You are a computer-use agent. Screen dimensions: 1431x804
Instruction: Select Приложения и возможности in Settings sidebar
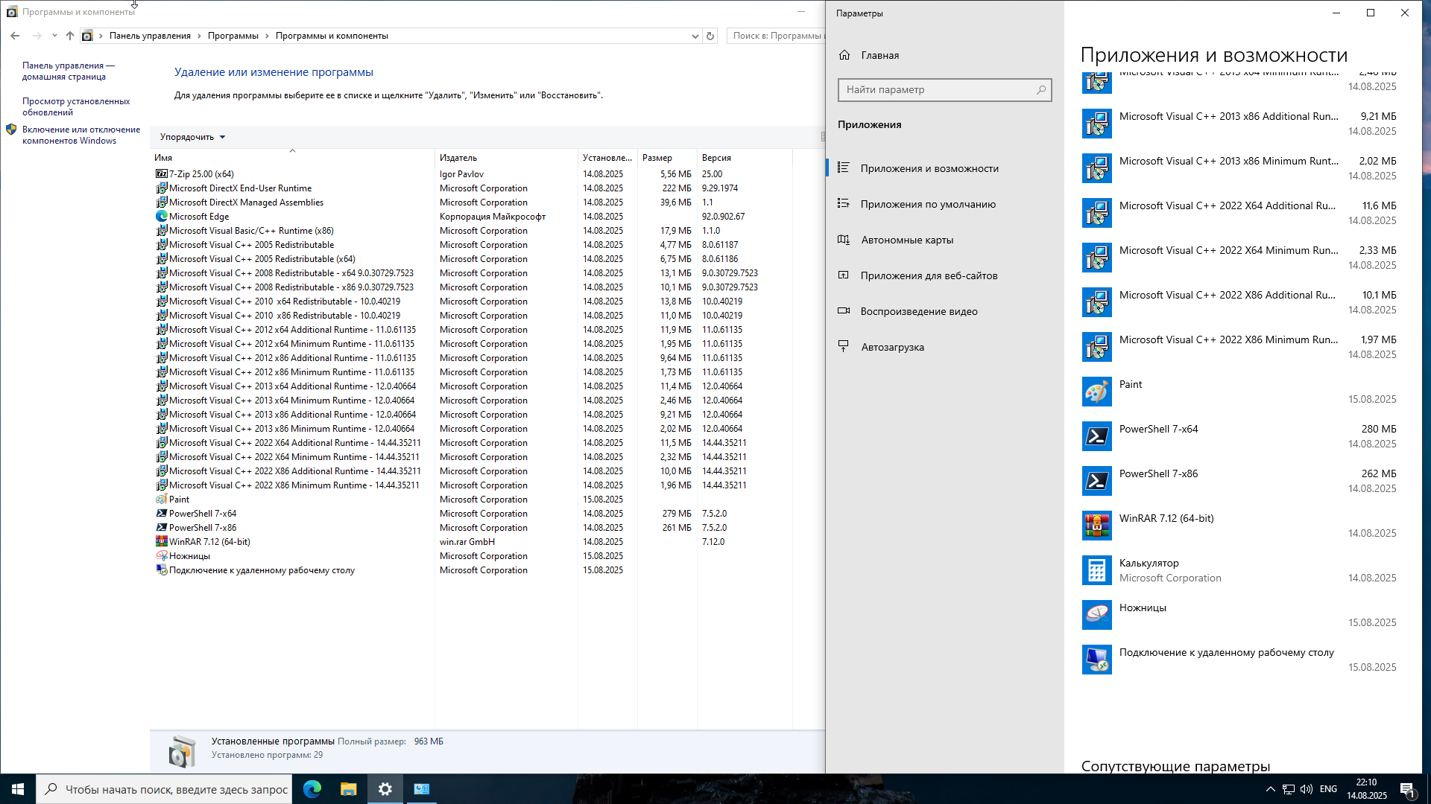click(x=944, y=168)
